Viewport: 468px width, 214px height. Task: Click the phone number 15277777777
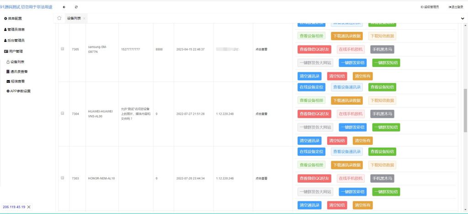[130, 49]
